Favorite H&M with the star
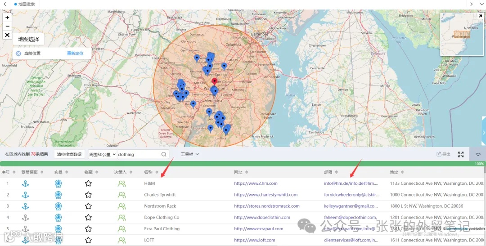Viewport: 486px width, 246px height. pyautogui.click(x=88, y=183)
